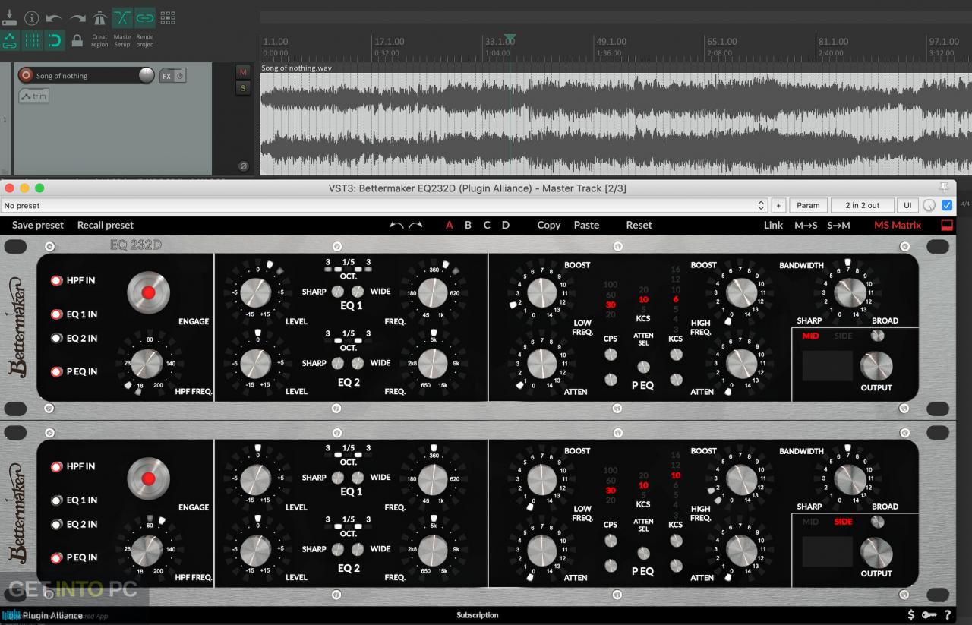Toggle EQ 2 IN on the upper unit
The width and height of the screenshot is (972, 625).
[x=56, y=339]
